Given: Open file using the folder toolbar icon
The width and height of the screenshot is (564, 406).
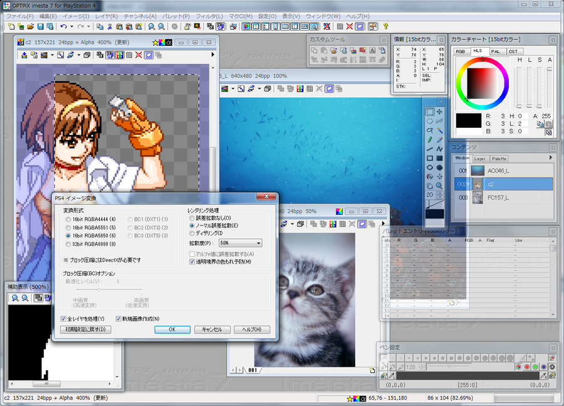Looking at the screenshot, I should pos(31,26).
